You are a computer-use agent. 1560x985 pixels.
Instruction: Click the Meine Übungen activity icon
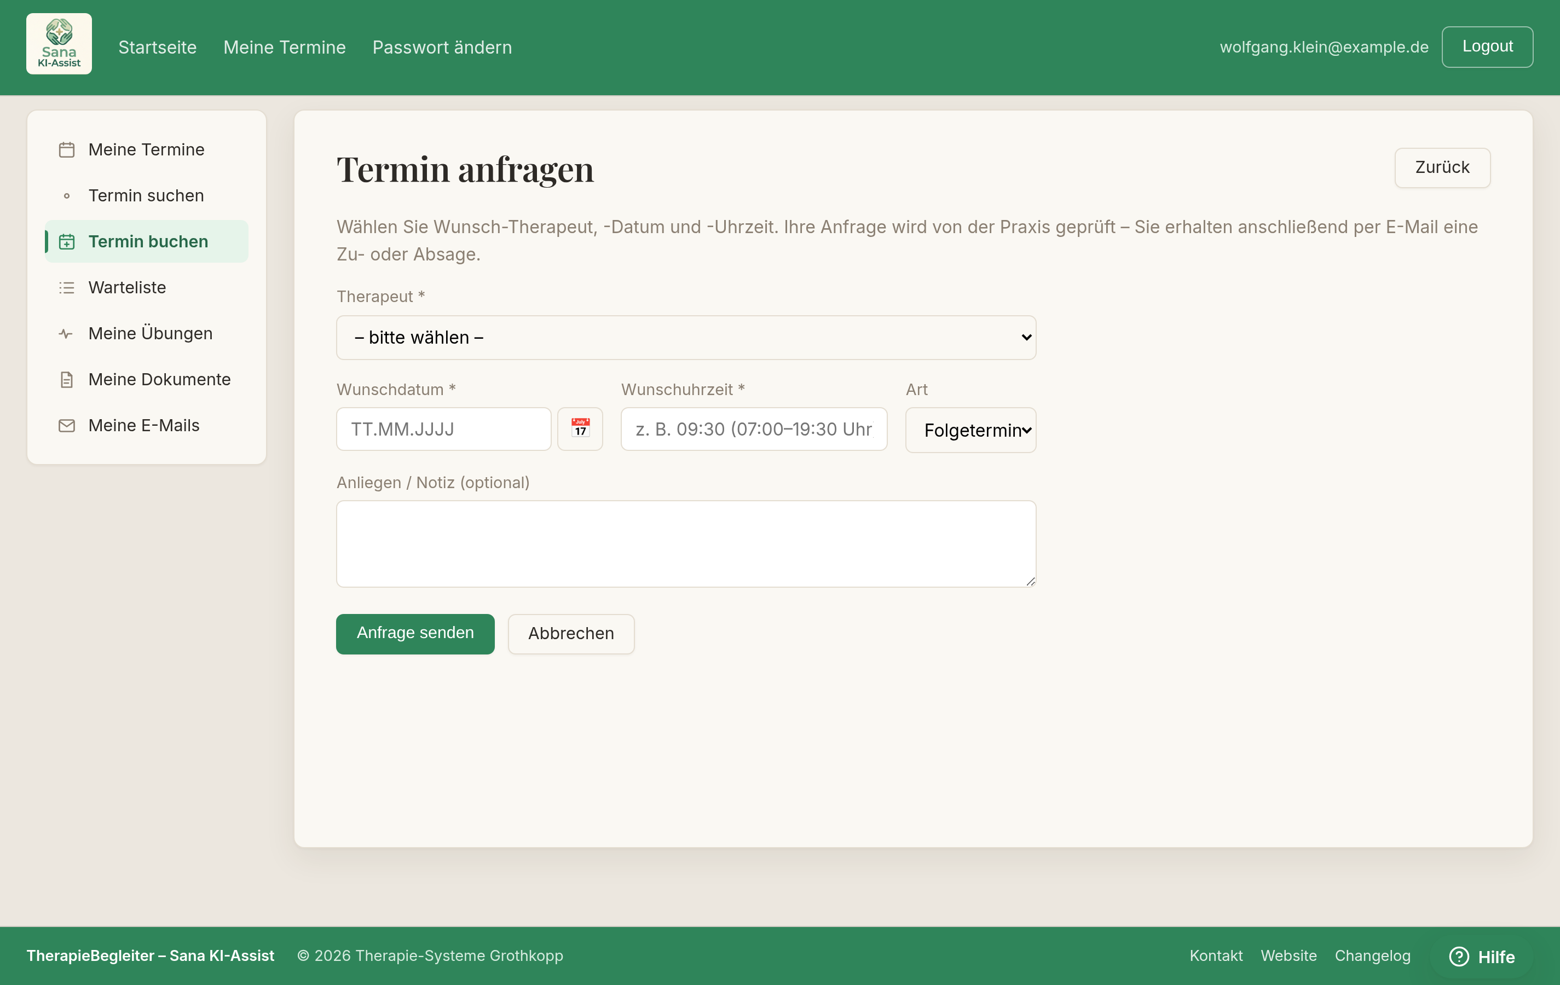click(x=67, y=333)
